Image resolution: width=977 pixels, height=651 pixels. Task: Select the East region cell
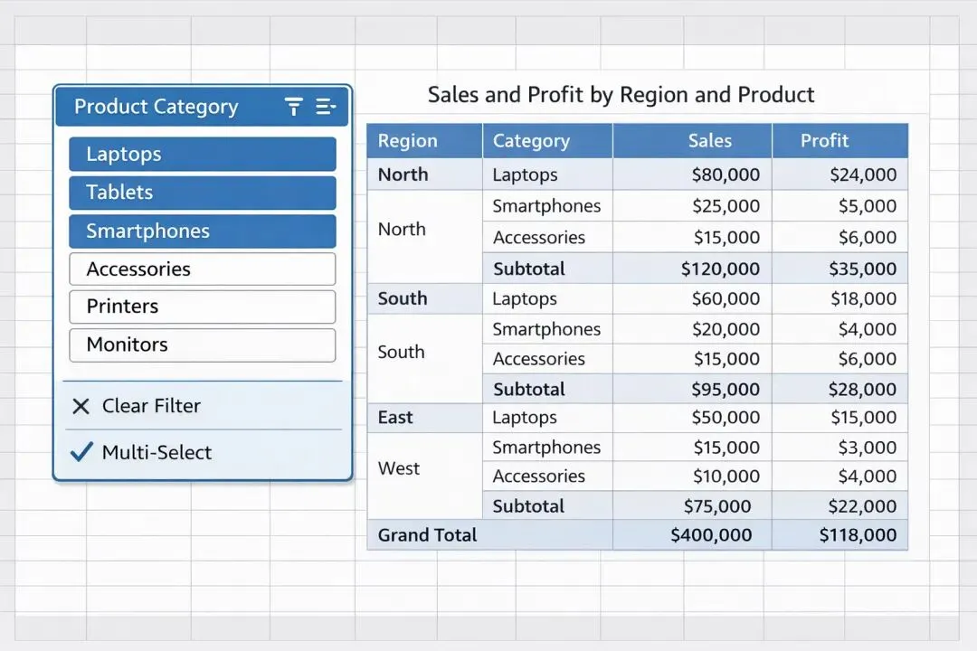click(x=424, y=418)
